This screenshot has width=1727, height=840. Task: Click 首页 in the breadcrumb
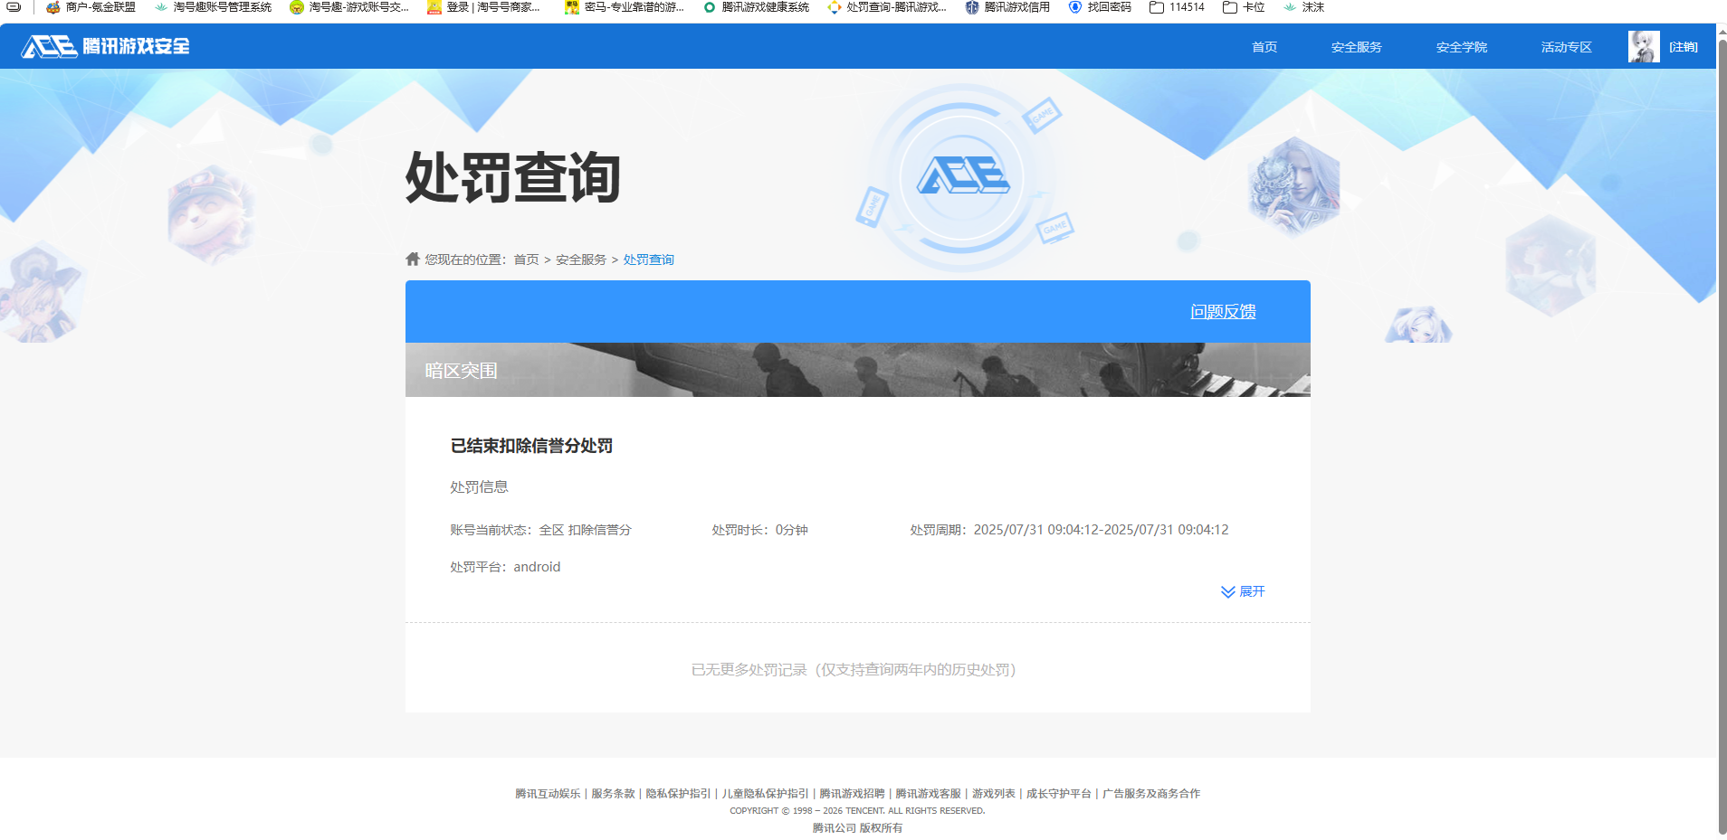pos(526,260)
